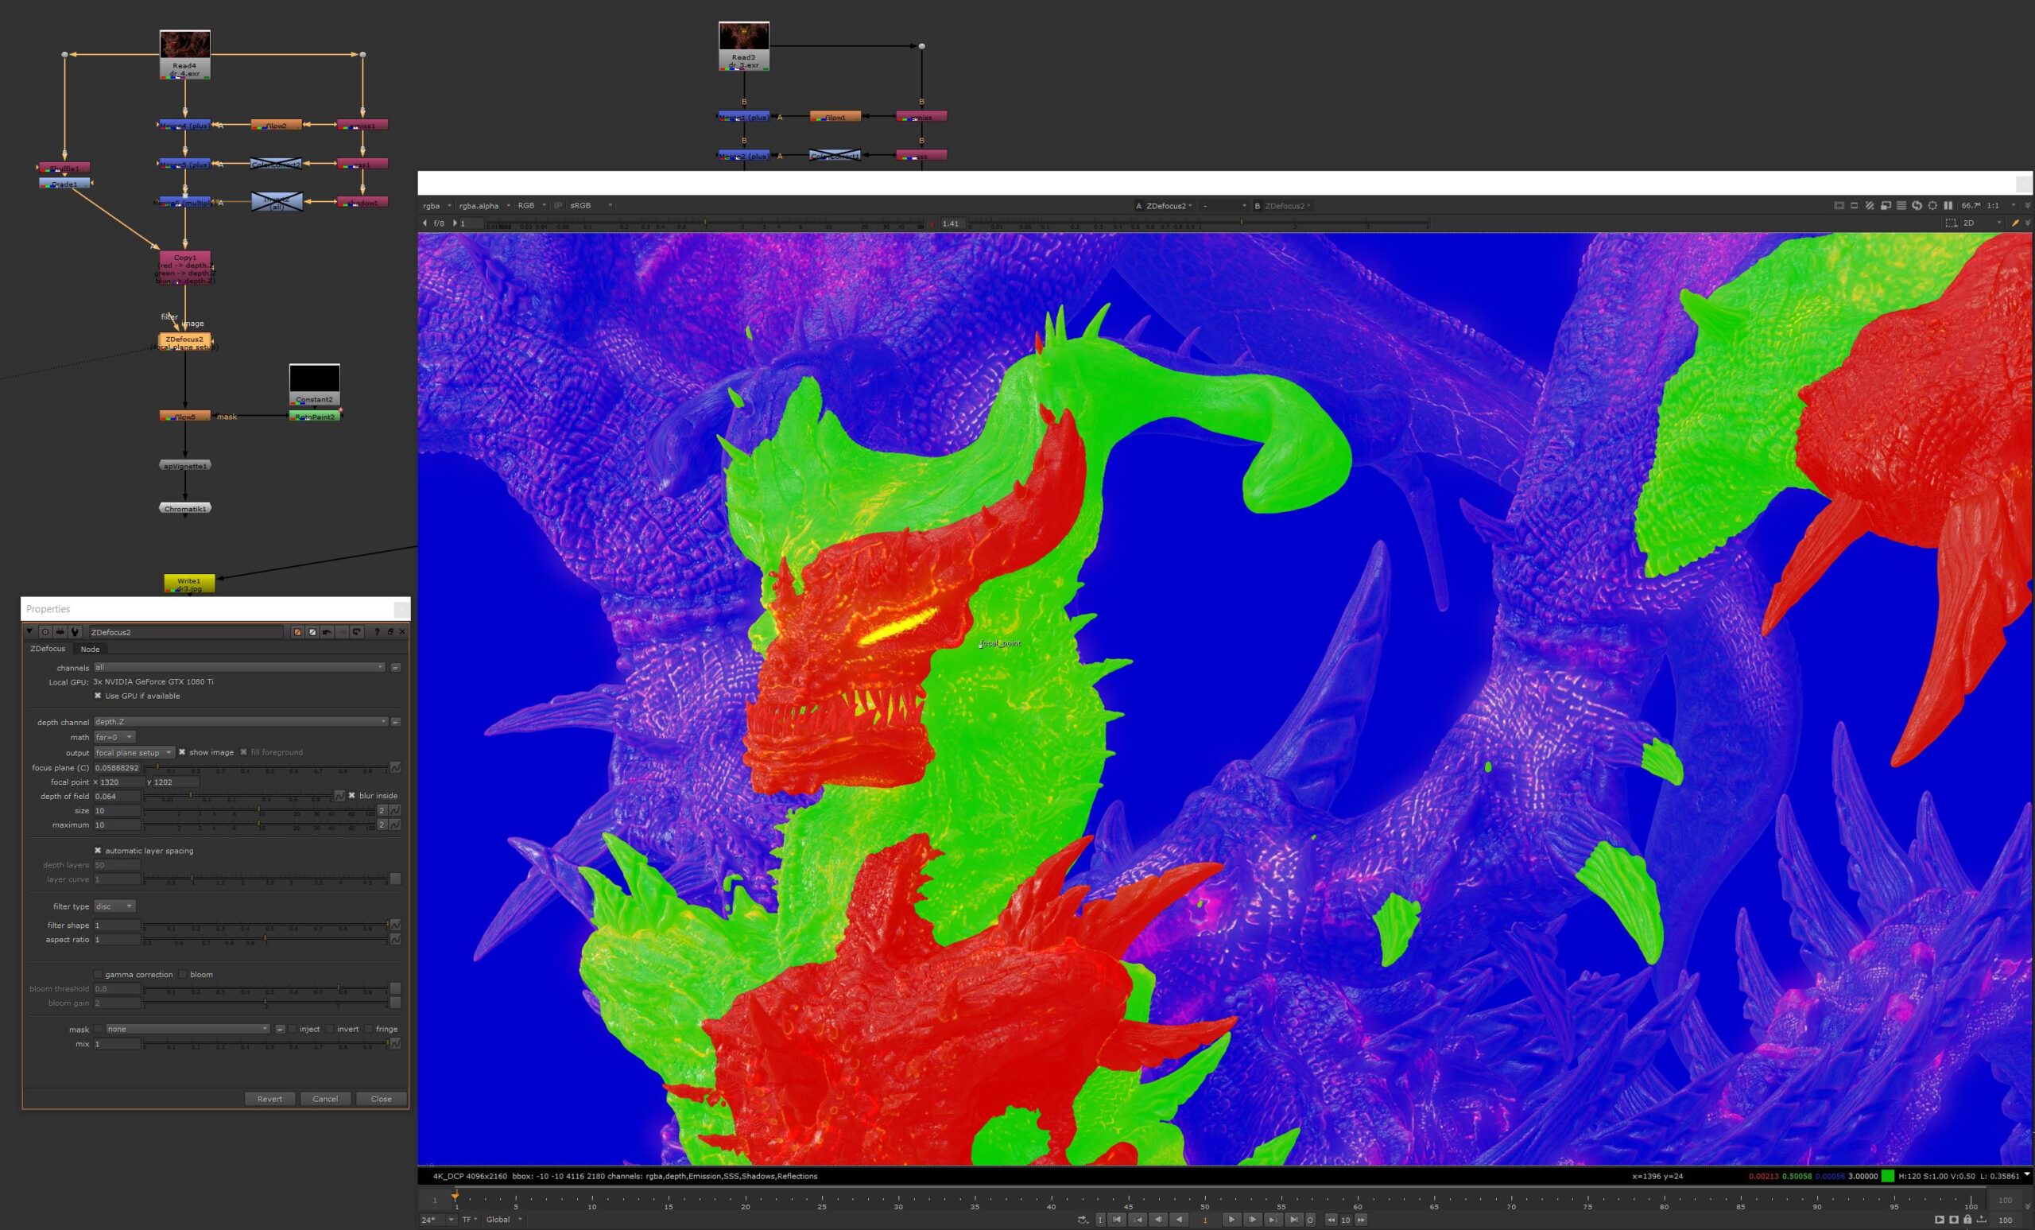2035x1230 pixels.
Task: Click the ZDefocus2 wrench settings icon
Action: tap(75, 632)
